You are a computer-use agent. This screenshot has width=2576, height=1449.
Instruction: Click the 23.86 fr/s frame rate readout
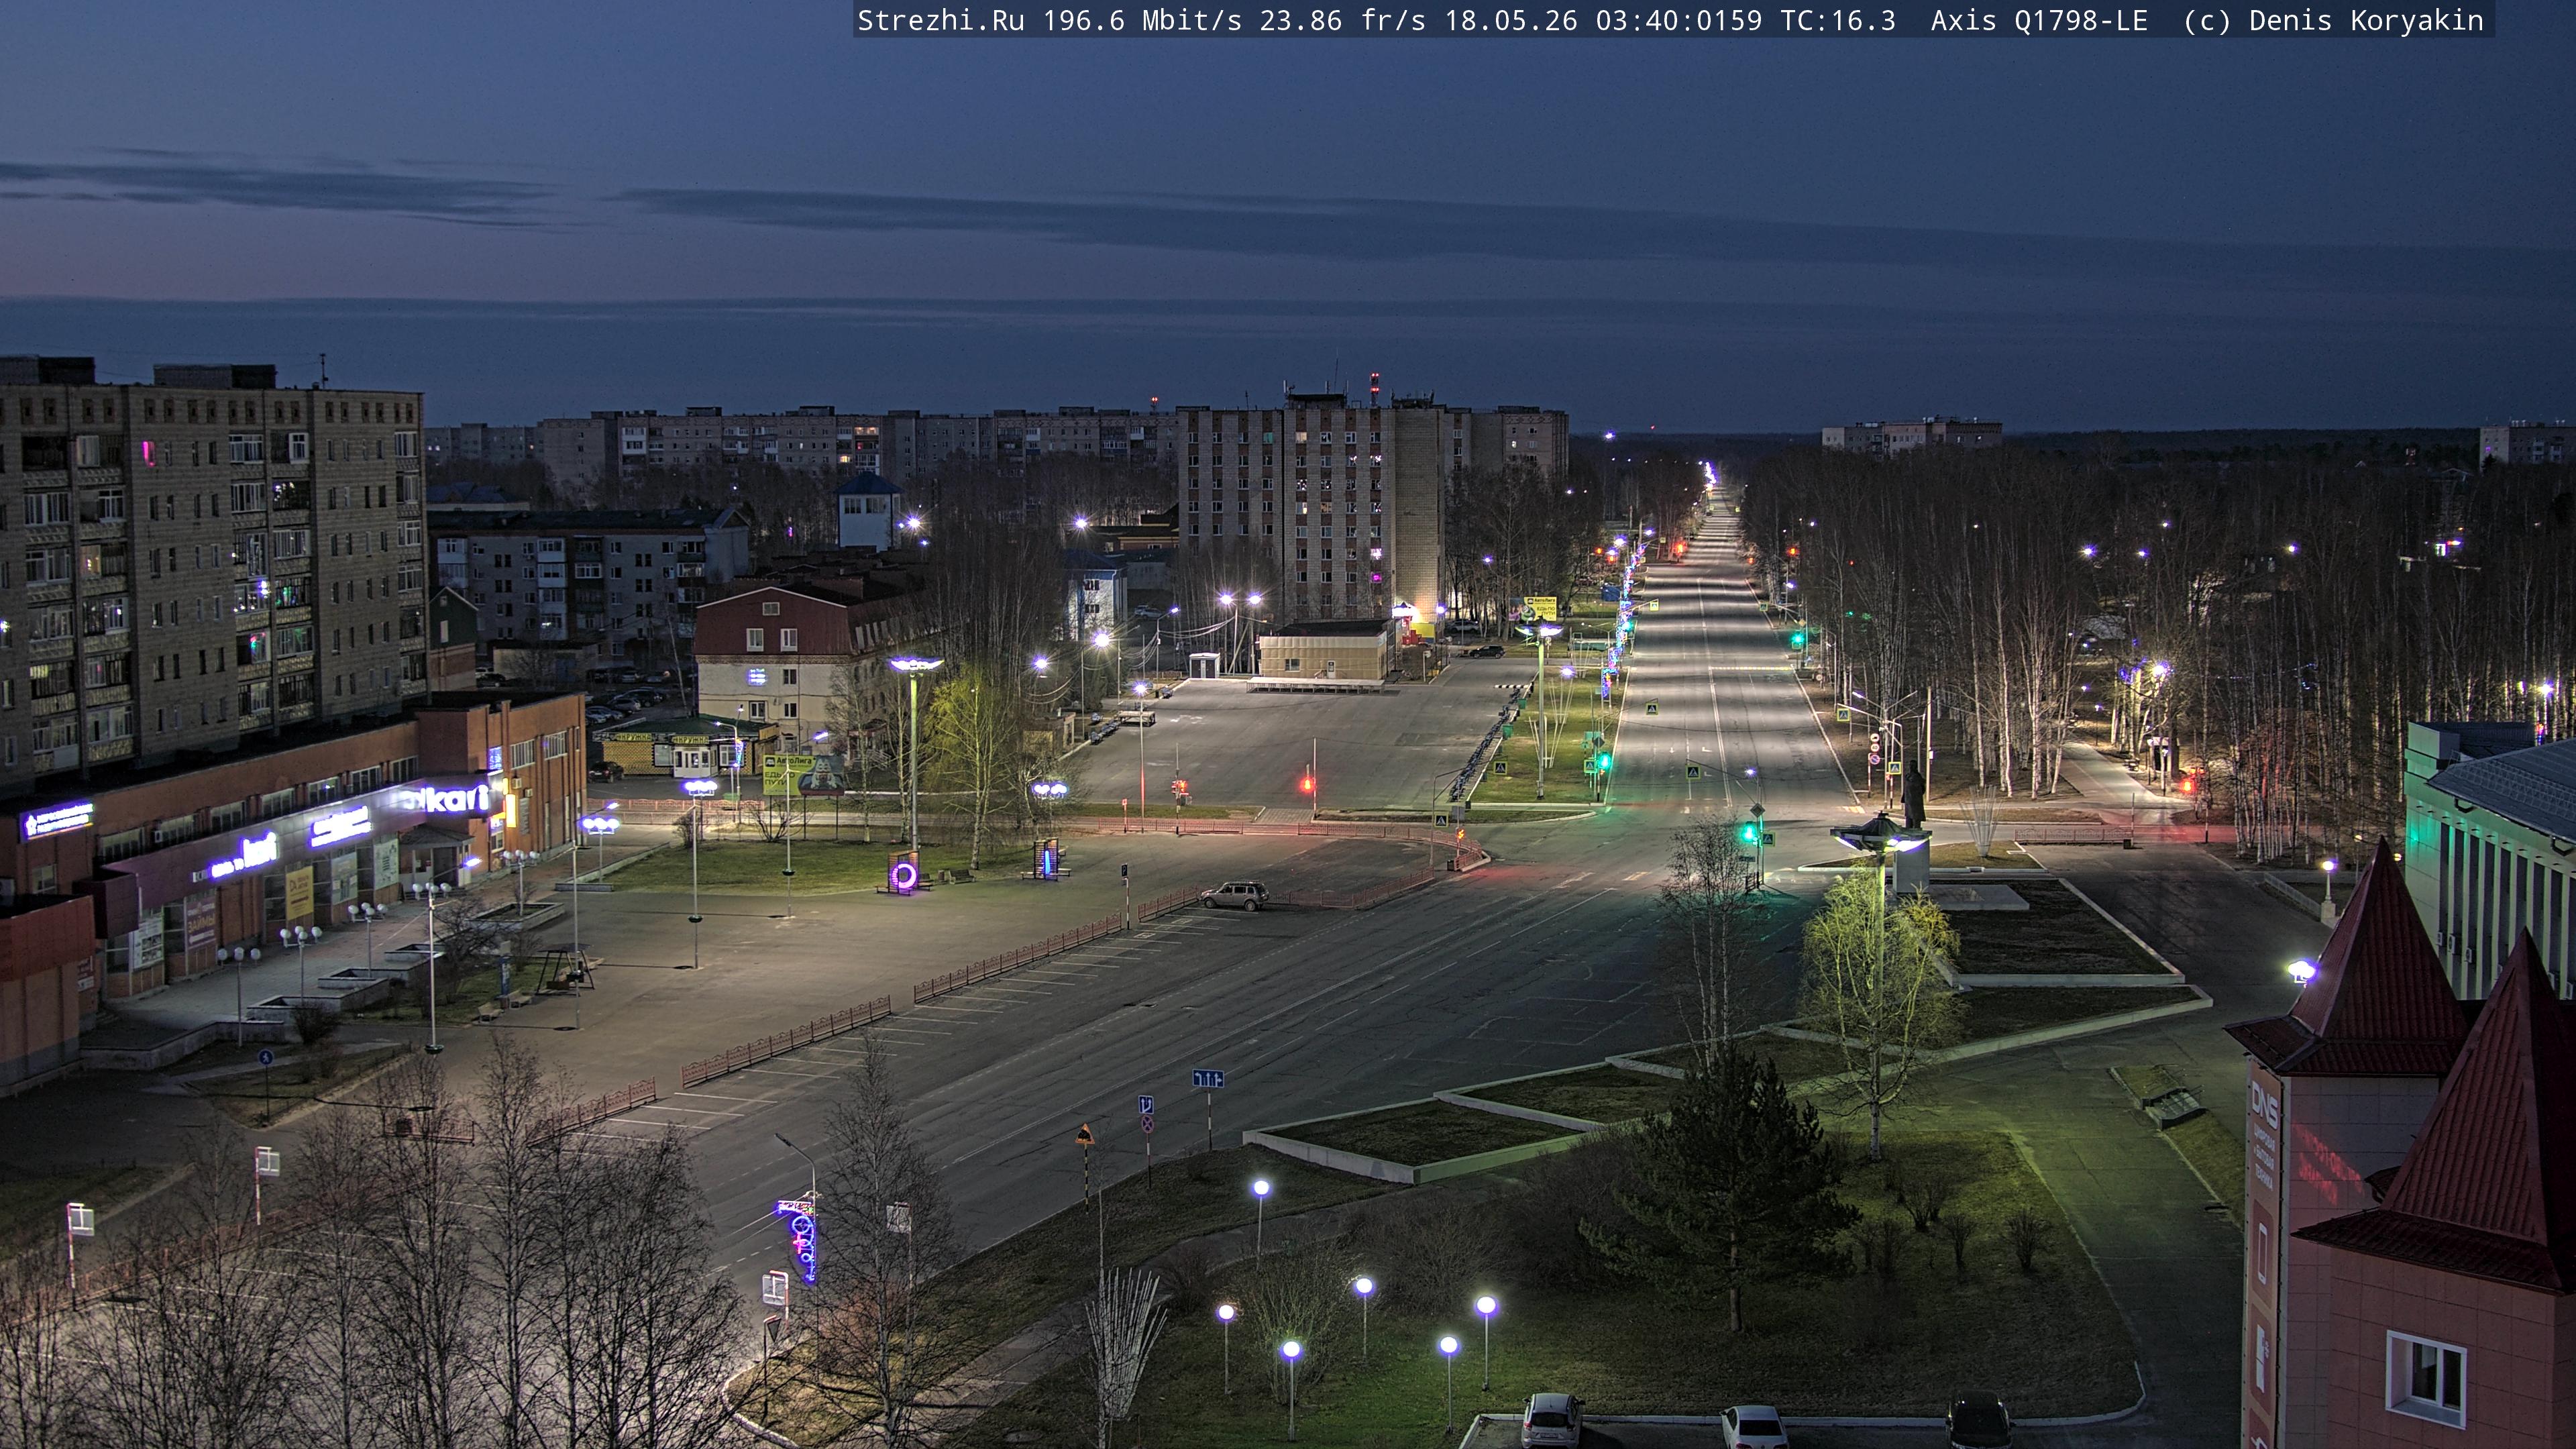click(1342, 21)
